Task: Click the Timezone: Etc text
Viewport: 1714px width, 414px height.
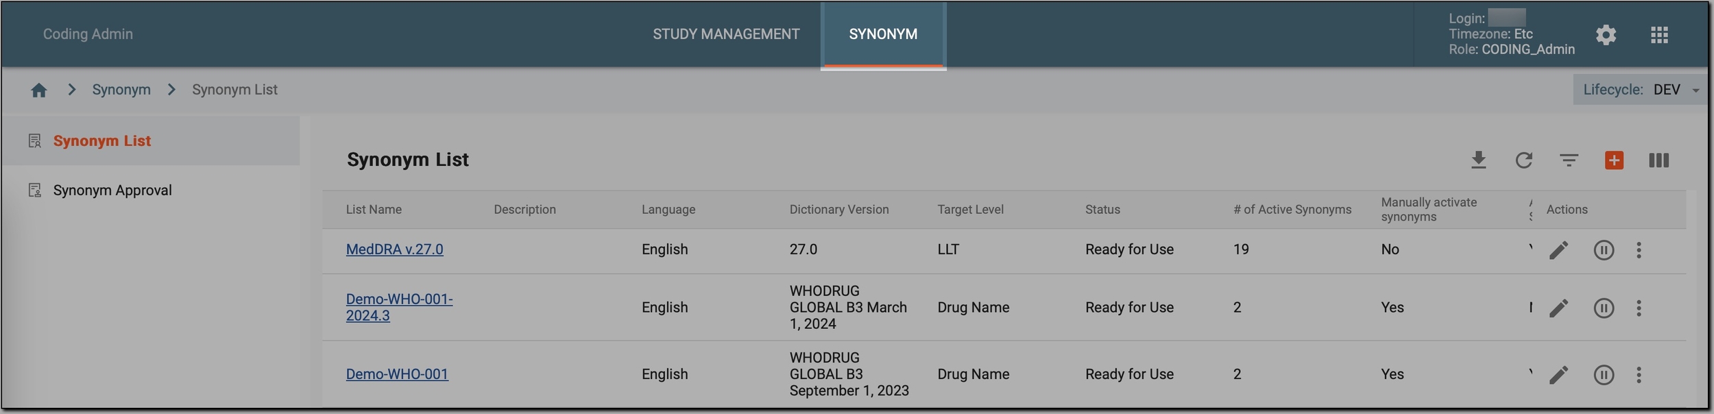Action: (x=1490, y=34)
